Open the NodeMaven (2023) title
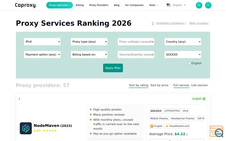Screen dimensions: 226x141 [x=53, y=125]
